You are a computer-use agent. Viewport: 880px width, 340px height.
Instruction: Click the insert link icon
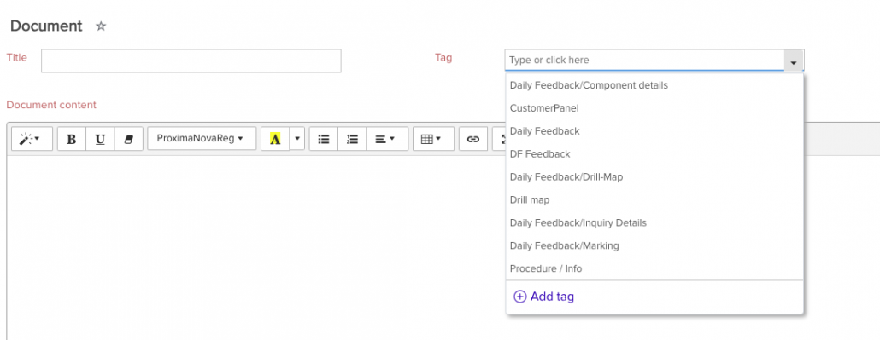coord(473,139)
